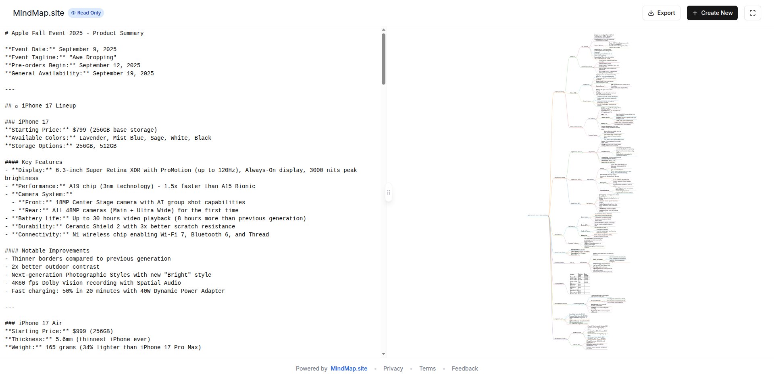Viewport: 774px width, 379px height.
Task: Click the Weight 165 grams line
Action: (103, 347)
